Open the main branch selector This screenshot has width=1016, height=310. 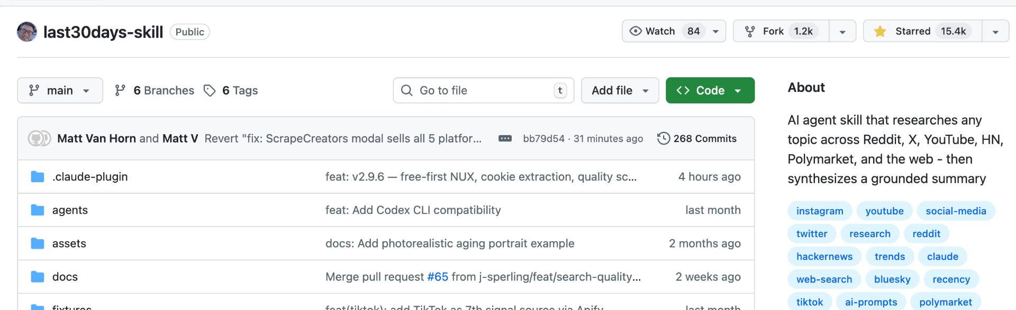pos(60,90)
